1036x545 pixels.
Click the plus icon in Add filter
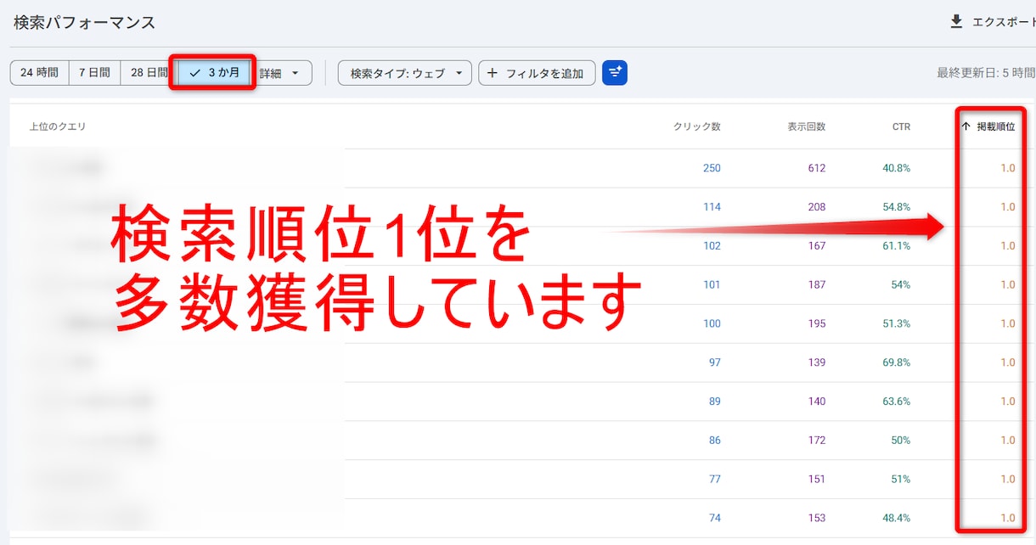[493, 73]
